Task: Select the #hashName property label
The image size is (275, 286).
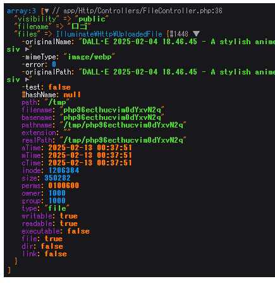Action: click(x=39, y=95)
